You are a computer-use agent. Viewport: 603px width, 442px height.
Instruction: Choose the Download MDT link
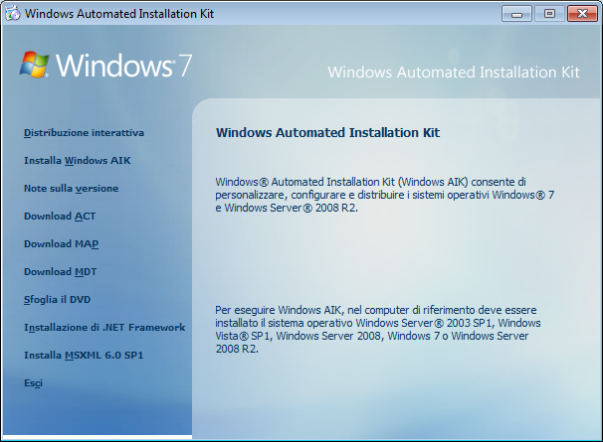(x=60, y=272)
